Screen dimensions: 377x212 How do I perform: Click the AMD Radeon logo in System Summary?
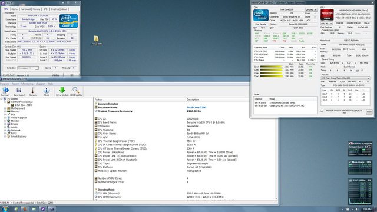[327, 15]
